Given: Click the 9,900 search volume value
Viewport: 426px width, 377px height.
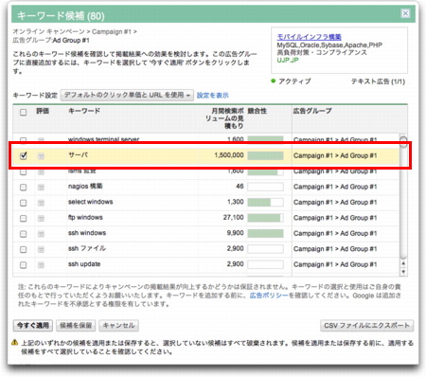Looking at the screenshot, I should [x=236, y=233].
